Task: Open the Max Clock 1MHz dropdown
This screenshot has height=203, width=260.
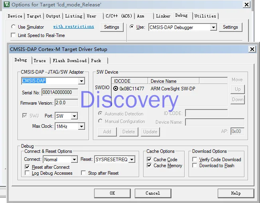Action: 81,127
